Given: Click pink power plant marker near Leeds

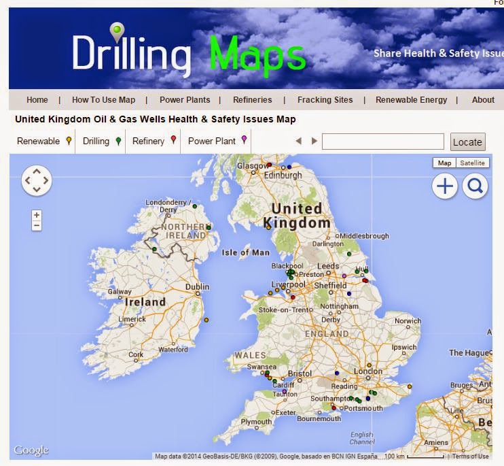Looking at the screenshot, I should 344,276.
